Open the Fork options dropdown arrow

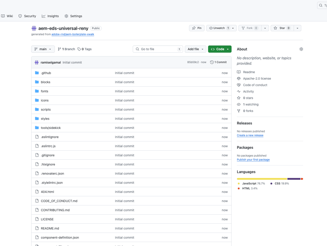[265, 28]
